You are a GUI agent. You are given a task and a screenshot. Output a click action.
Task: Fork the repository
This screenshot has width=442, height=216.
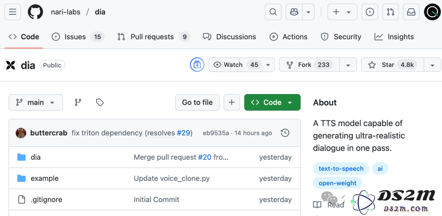pos(309,65)
